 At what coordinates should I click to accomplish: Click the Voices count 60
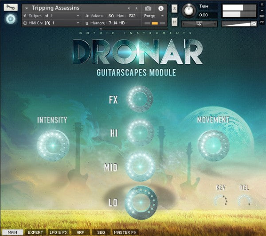click(111, 16)
